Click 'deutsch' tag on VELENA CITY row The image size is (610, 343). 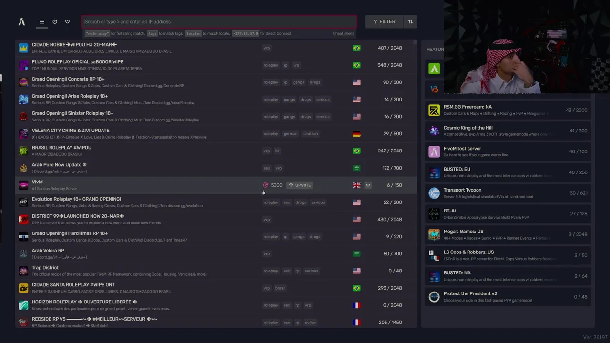coord(311,134)
